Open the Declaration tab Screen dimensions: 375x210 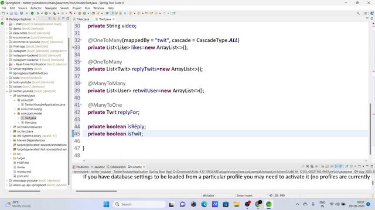pos(116,167)
